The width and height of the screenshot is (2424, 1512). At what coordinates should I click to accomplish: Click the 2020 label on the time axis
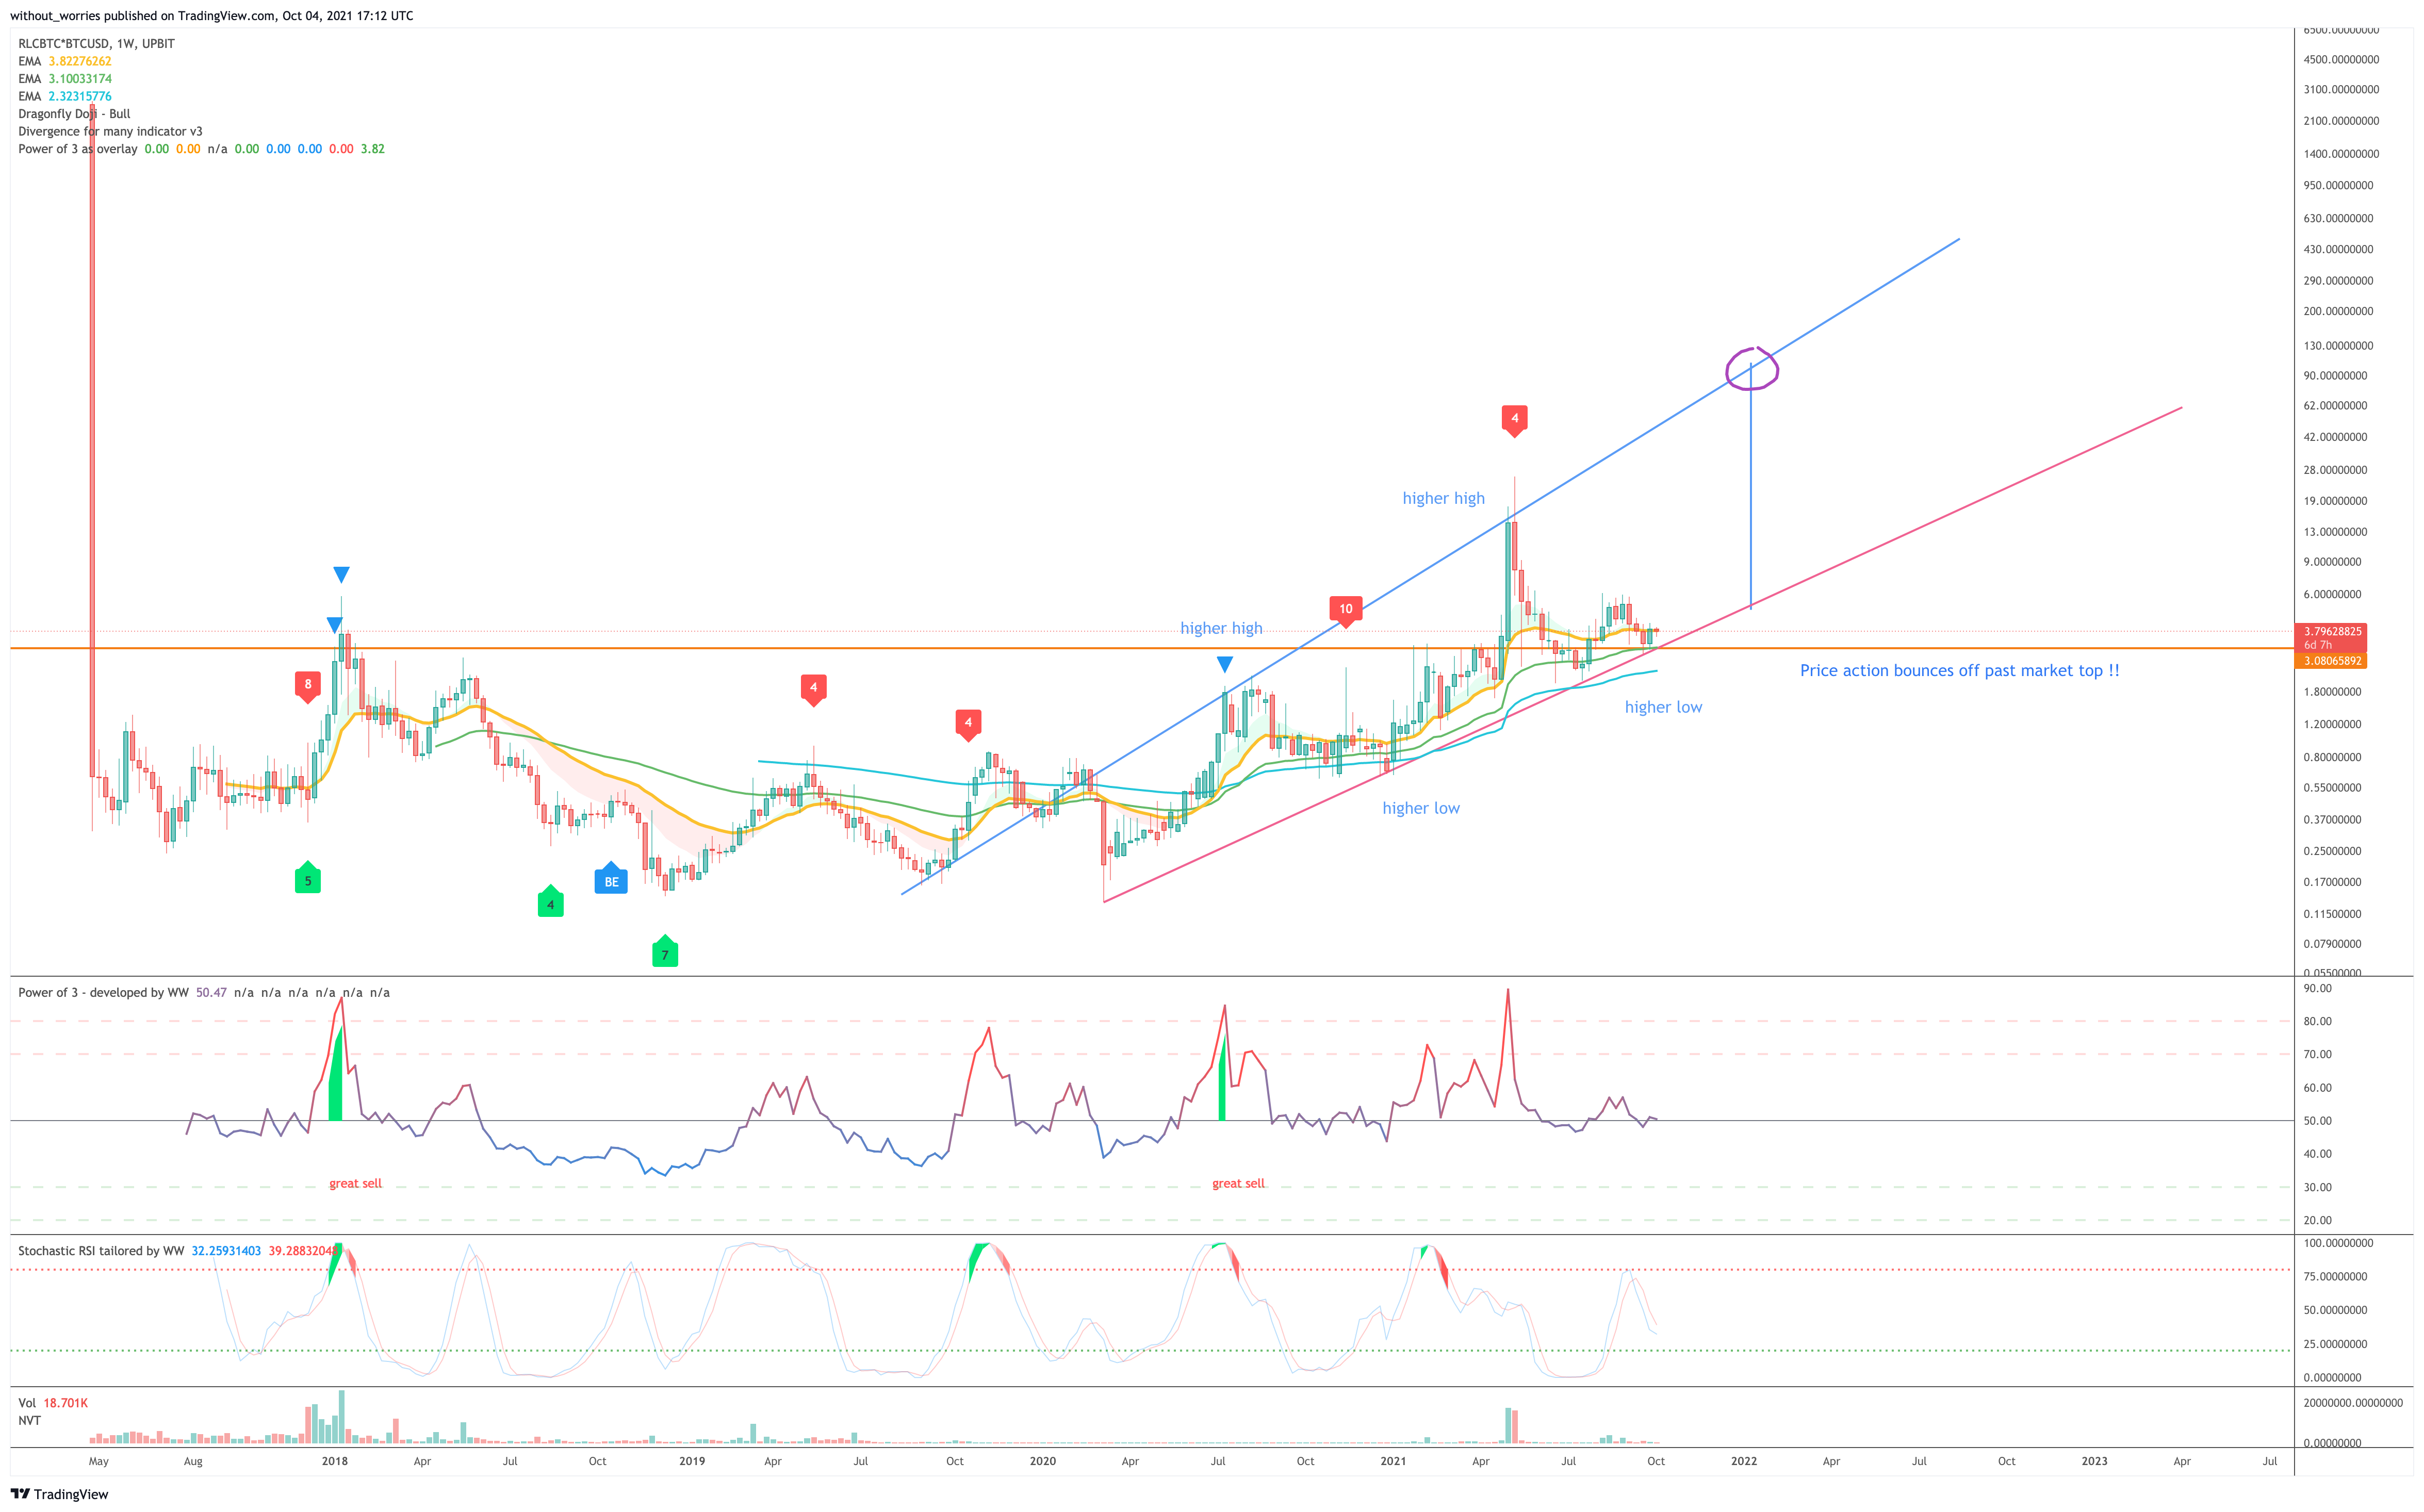point(1043,1461)
